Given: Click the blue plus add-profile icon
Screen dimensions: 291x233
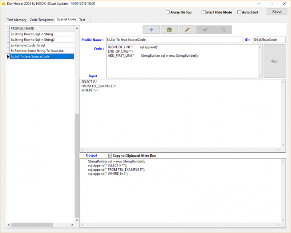Looking at the screenshot, I should click(x=151, y=30).
